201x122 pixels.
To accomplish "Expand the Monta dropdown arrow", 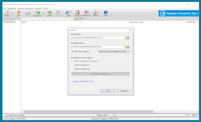I will tap(98, 12).
